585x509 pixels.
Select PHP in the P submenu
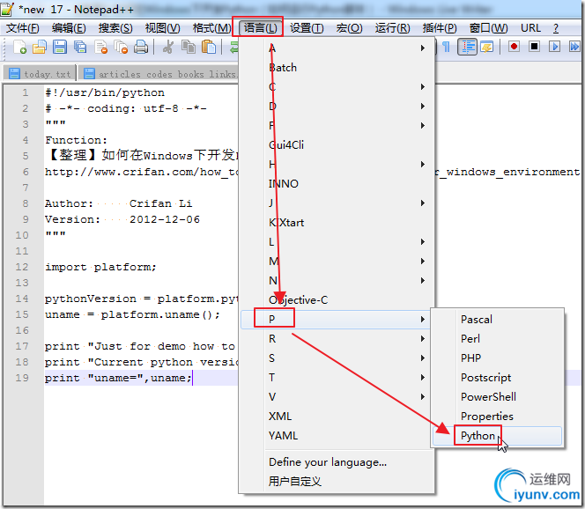(x=497, y=358)
